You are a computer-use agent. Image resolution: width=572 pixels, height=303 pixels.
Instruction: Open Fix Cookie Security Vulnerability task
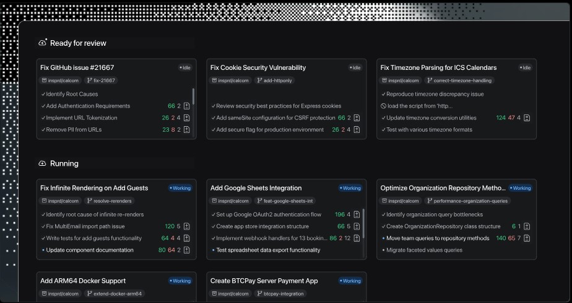point(258,67)
